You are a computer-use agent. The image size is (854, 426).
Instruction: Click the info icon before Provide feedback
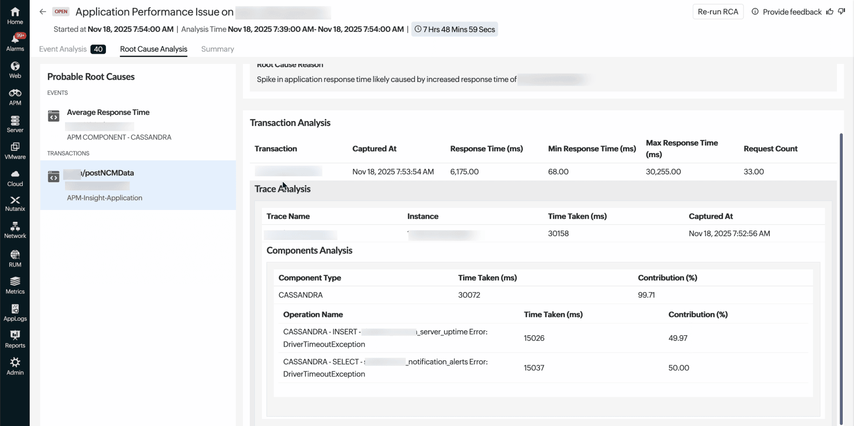[755, 12]
